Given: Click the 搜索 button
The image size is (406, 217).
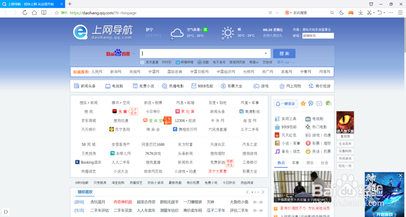Looking at the screenshot, I should (284, 53).
